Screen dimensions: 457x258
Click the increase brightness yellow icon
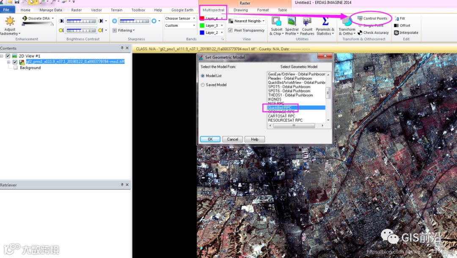[101, 30]
